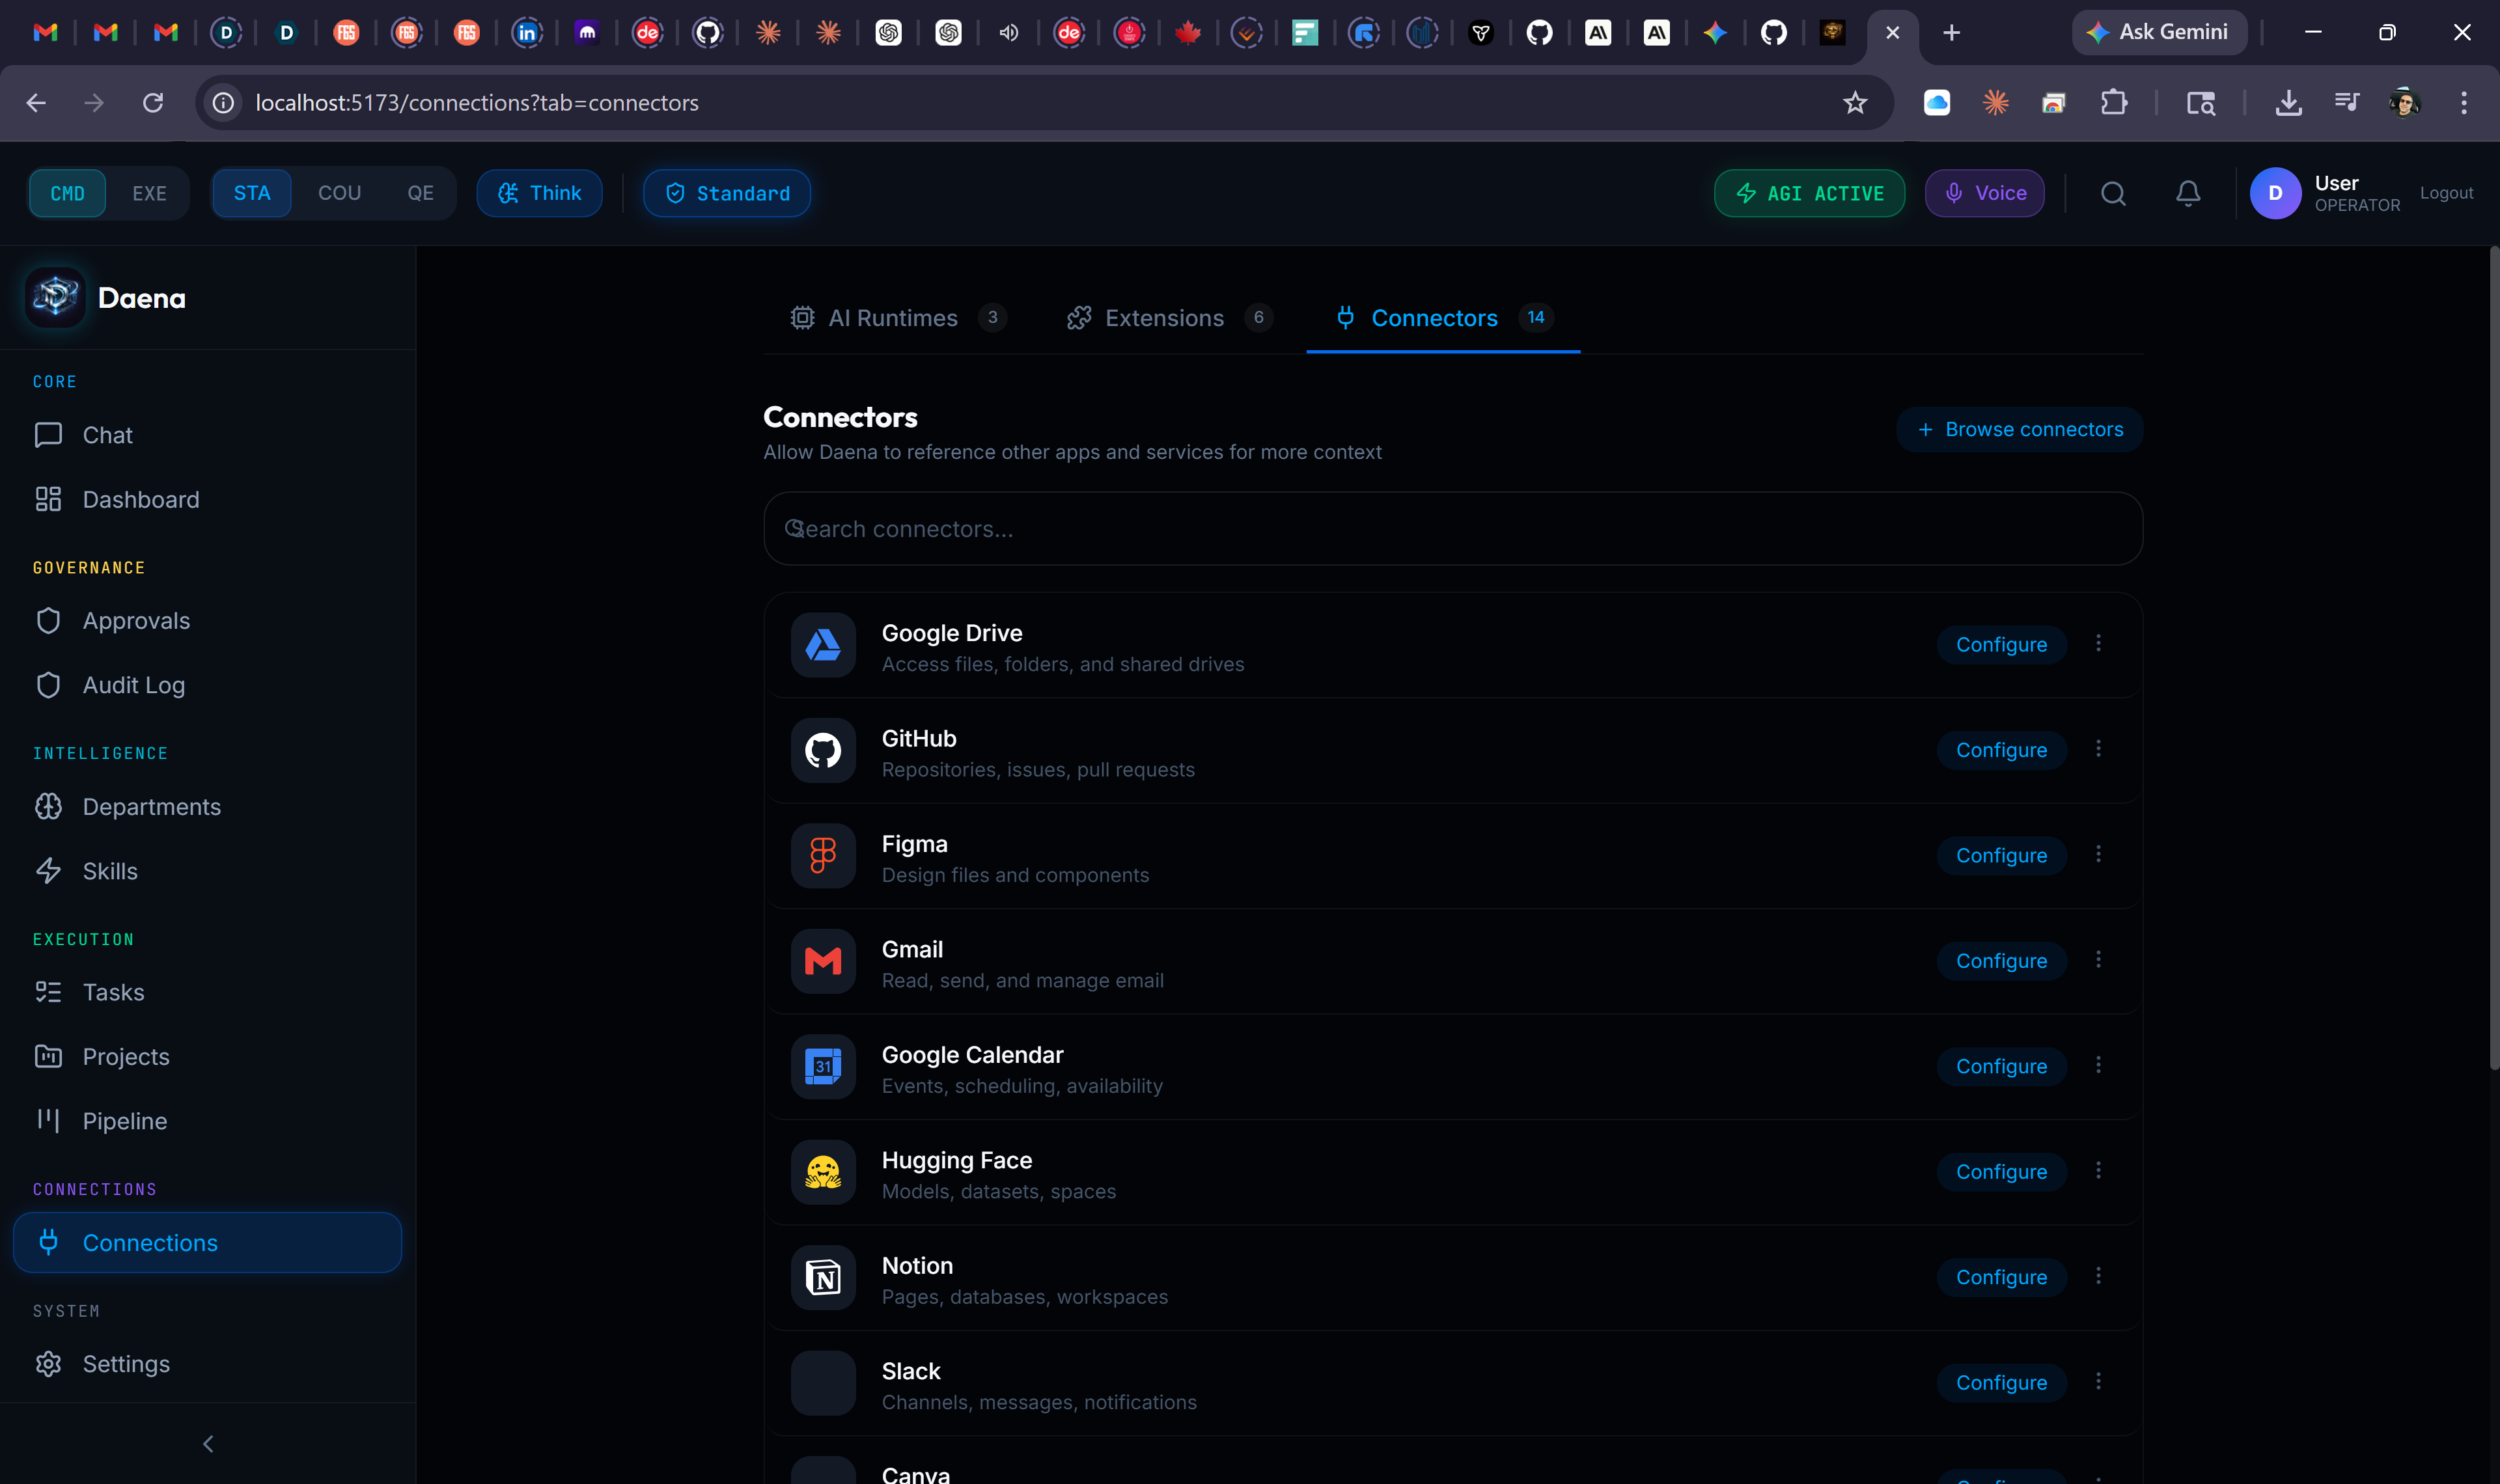
Task: Click the Search connectors input field
Action: [1452, 529]
